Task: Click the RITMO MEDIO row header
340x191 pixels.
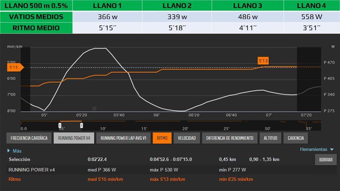Action: [x=36, y=28]
